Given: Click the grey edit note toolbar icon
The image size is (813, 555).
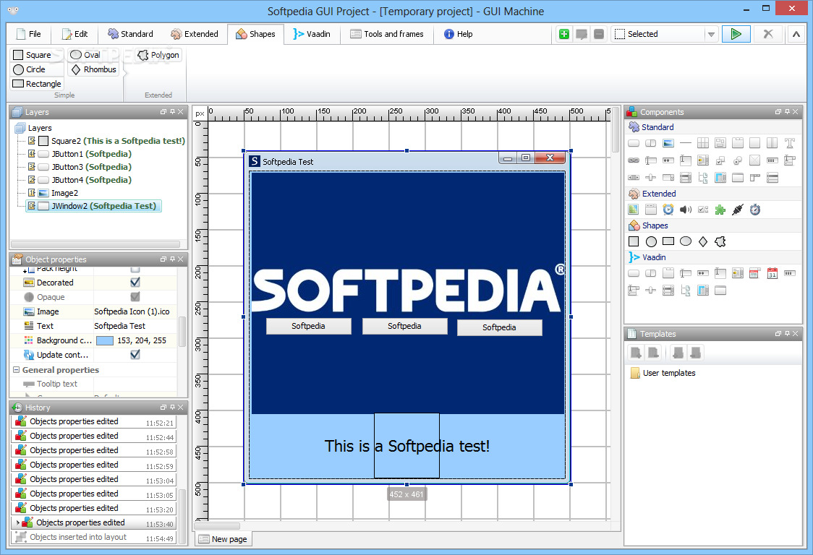Looking at the screenshot, I should pos(582,34).
